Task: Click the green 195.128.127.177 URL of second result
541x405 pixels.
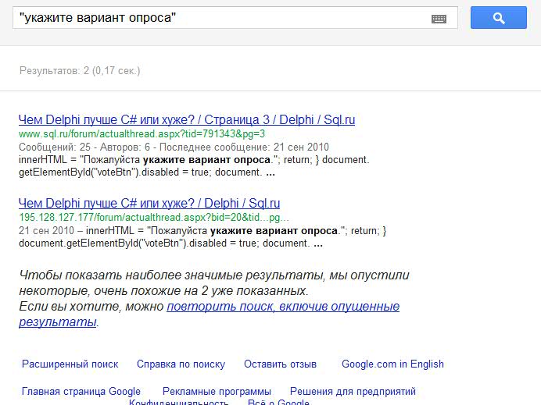Action: click(x=153, y=218)
